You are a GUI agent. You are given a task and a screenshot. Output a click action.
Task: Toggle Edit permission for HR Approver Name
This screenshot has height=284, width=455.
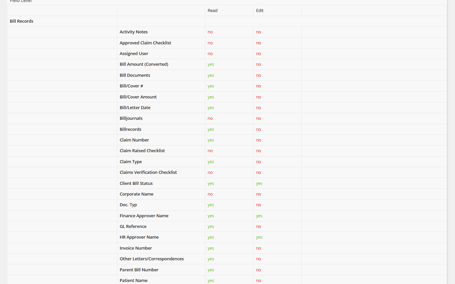click(x=259, y=237)
